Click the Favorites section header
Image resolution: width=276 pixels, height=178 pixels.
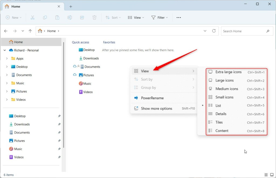click(x=109, y=42)
